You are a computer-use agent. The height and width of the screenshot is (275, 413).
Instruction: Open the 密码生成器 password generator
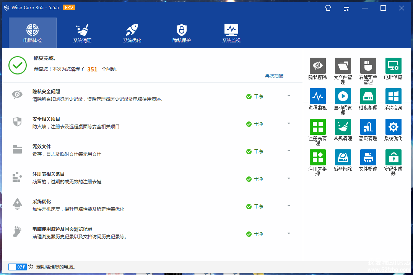point(393,157)
